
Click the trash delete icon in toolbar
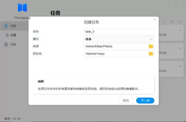(172, 22)
